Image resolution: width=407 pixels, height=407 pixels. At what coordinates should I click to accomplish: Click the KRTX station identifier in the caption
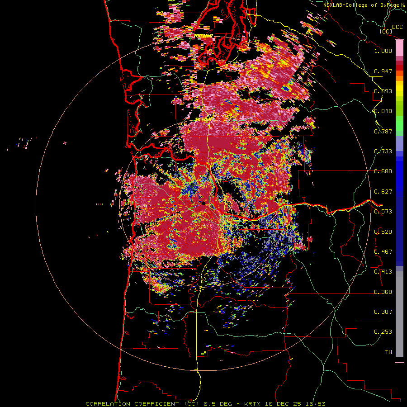[253, 404]
